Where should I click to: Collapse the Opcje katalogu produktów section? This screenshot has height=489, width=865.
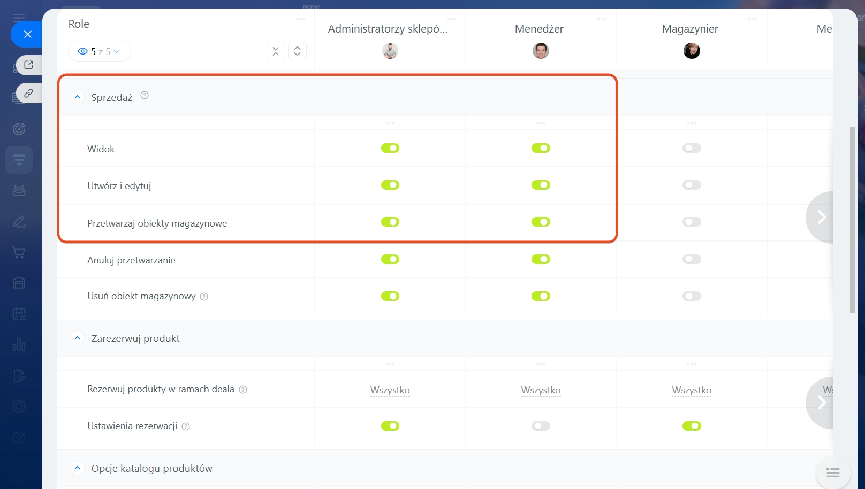(77, 468)
